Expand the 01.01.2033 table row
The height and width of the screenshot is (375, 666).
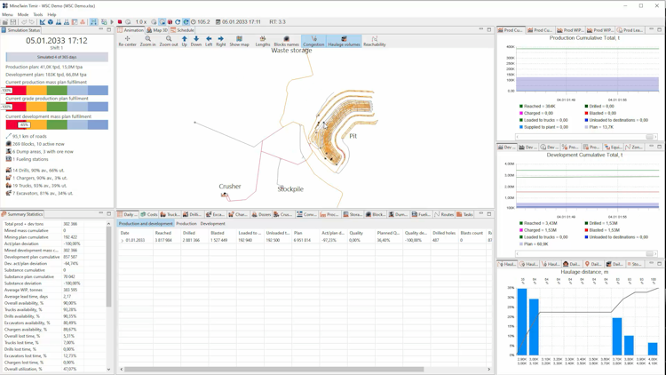(x=122, y=240)
